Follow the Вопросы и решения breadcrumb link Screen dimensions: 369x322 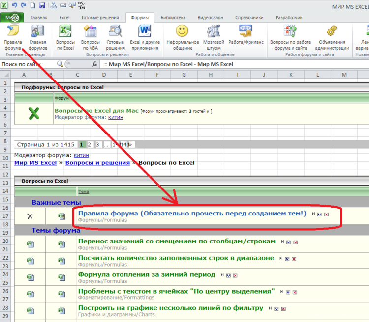coord(97,163)
